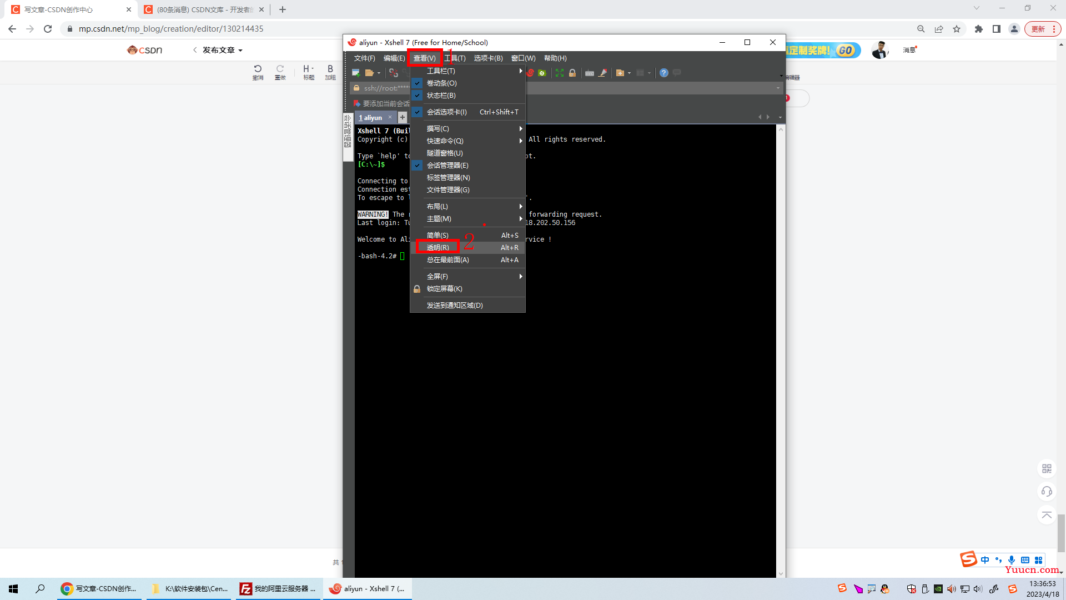Click the publish article dropdown on CSDN
Screen dimensions: 1066x600
(x=222, y=50)
